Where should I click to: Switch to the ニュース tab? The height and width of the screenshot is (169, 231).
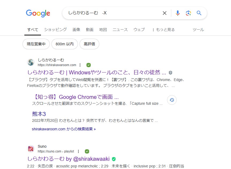click(x=120, y=30)
